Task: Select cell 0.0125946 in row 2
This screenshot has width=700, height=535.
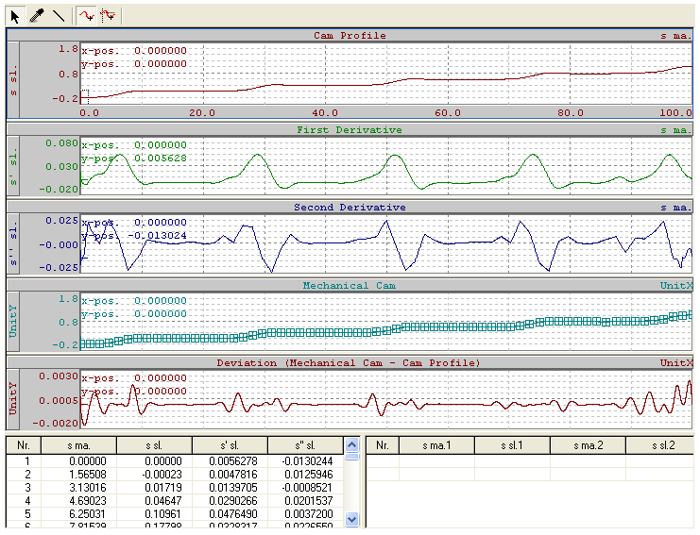Action: (x=305, y=475)
